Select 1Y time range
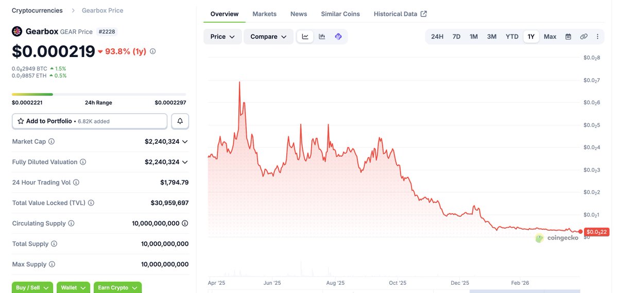Screen dimensions: 618x293 pyautogui.click(x=531, y=36)
